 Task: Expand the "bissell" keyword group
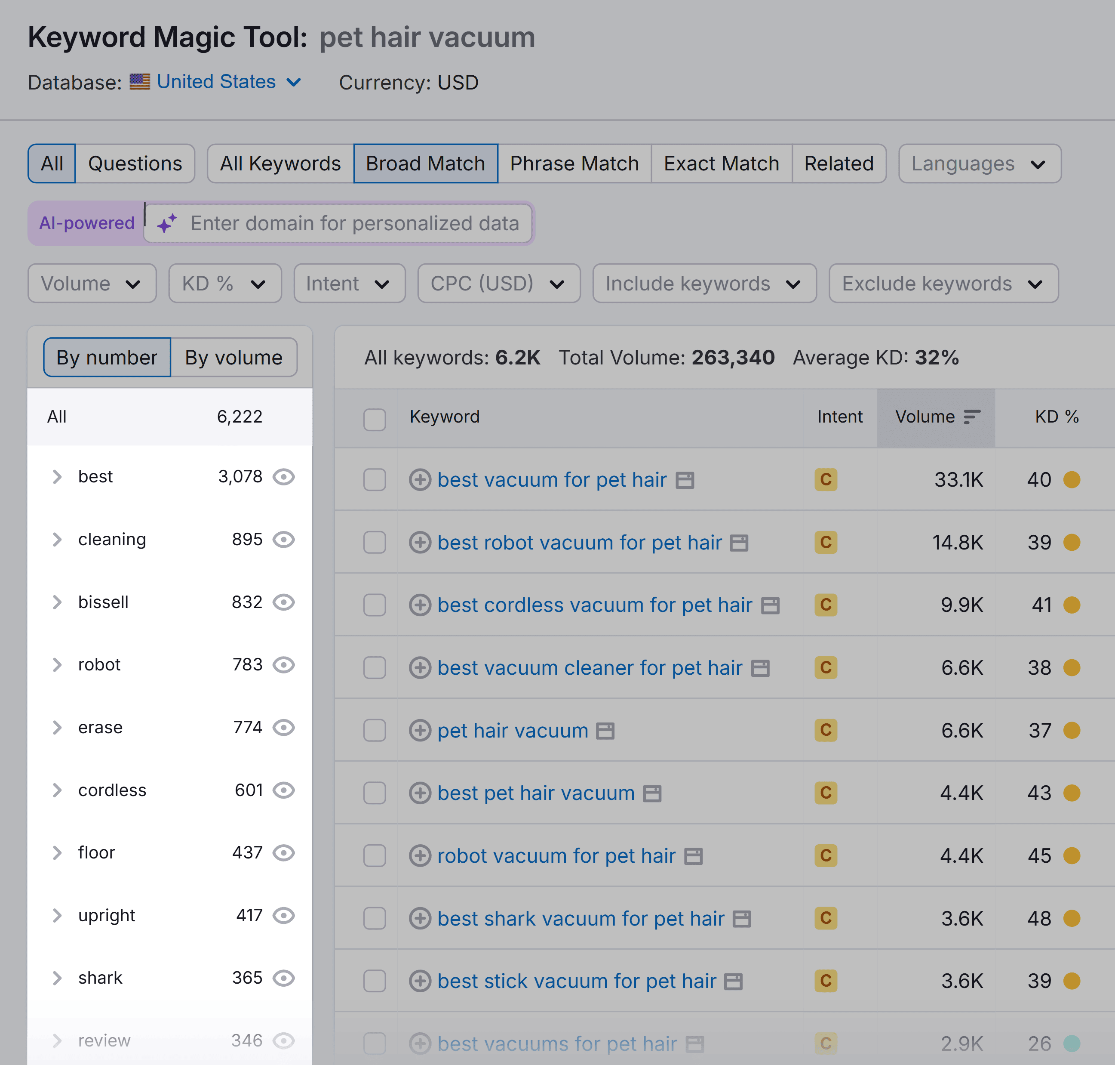[56, 602]
